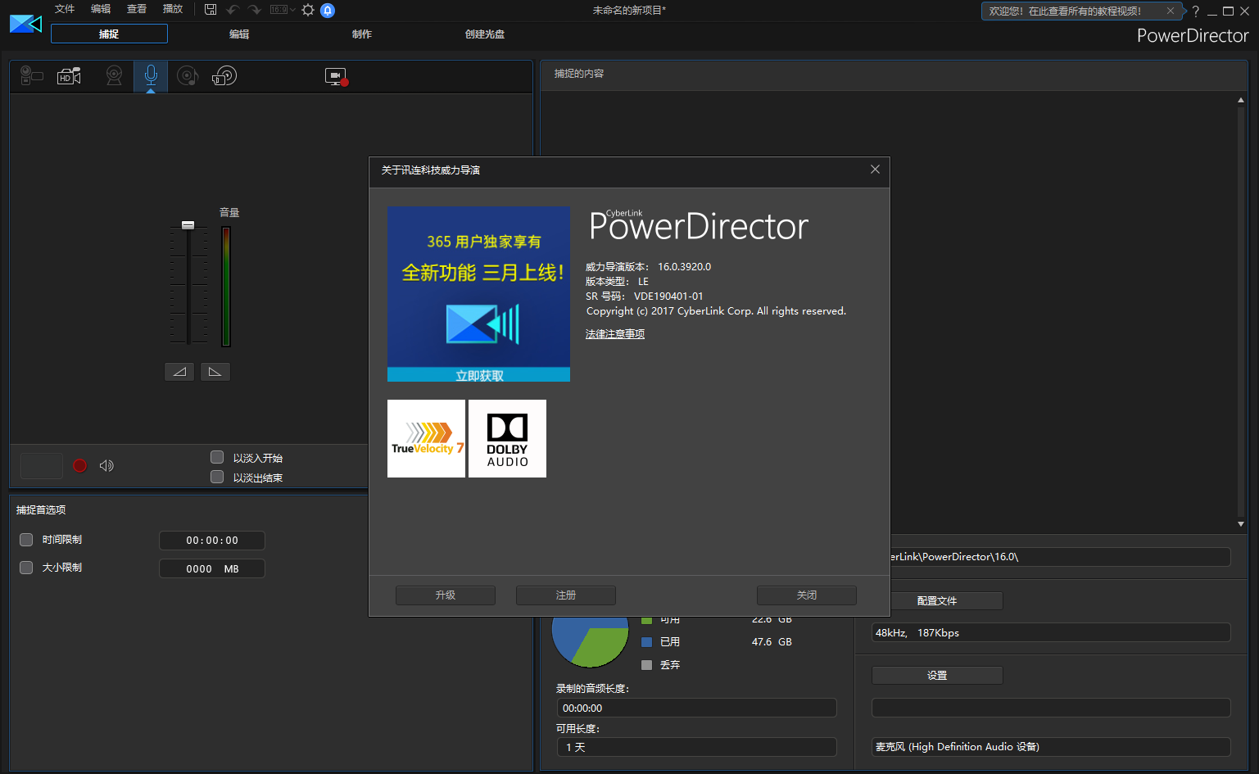Open help via question mark icon
The width and height of the screenshot is (1259, 774).
coord(1196,11)
